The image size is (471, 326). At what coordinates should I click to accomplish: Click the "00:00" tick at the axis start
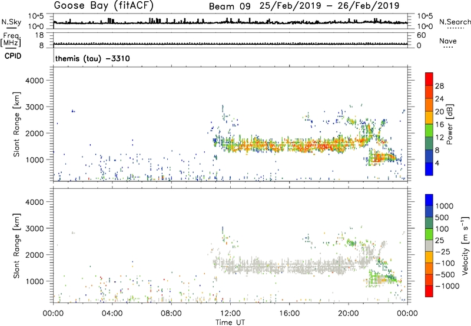point(53,313)
